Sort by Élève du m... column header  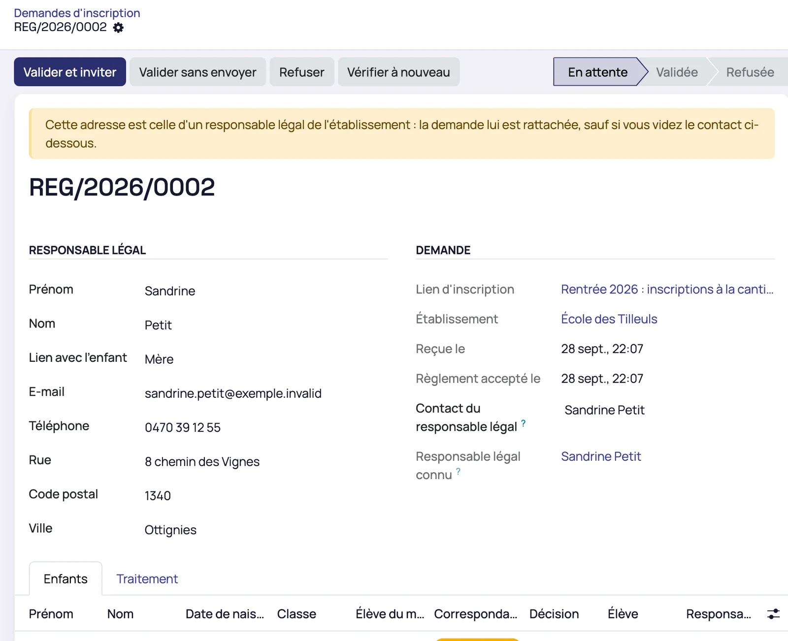pyautogui.click(x=390, y=614)
